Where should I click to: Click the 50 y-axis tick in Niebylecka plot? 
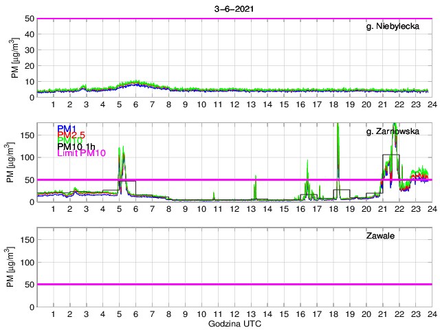[x=28, y=19]
